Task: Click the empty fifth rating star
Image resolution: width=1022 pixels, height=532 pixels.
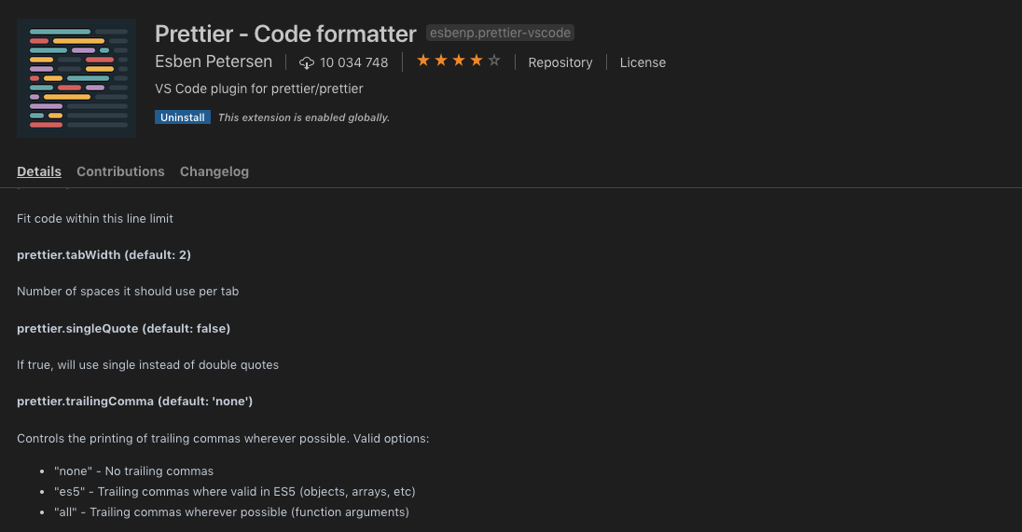Action: coord(494,61)
